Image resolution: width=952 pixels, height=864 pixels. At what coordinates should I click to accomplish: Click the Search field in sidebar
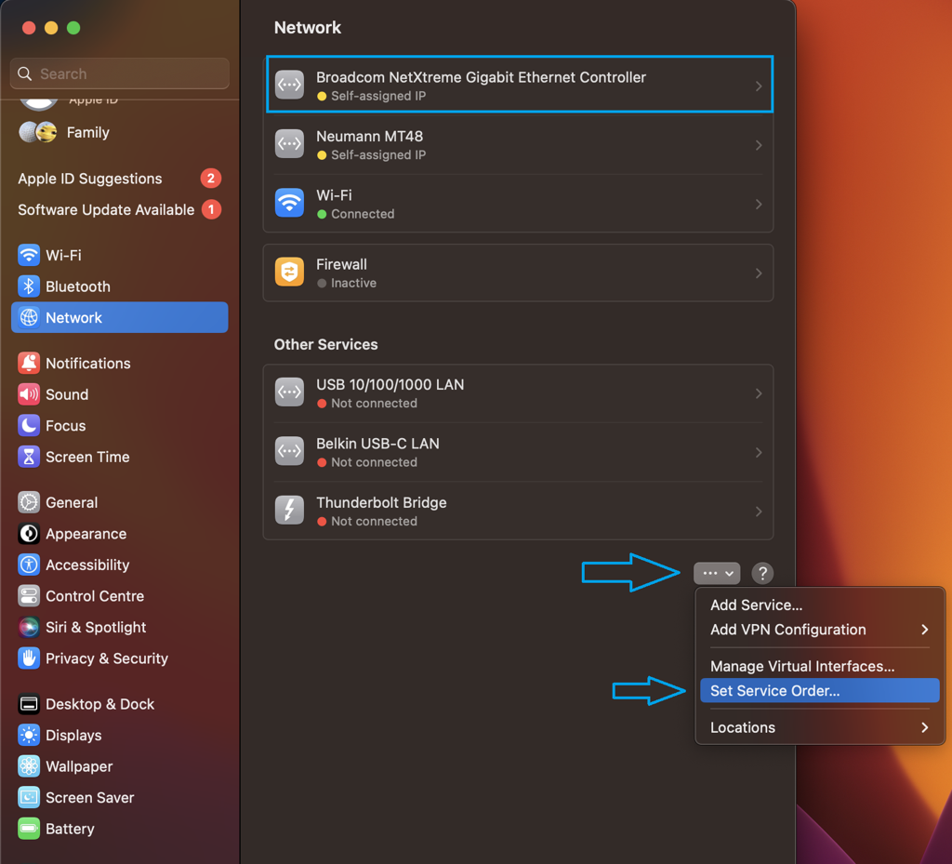click(120, 73)
